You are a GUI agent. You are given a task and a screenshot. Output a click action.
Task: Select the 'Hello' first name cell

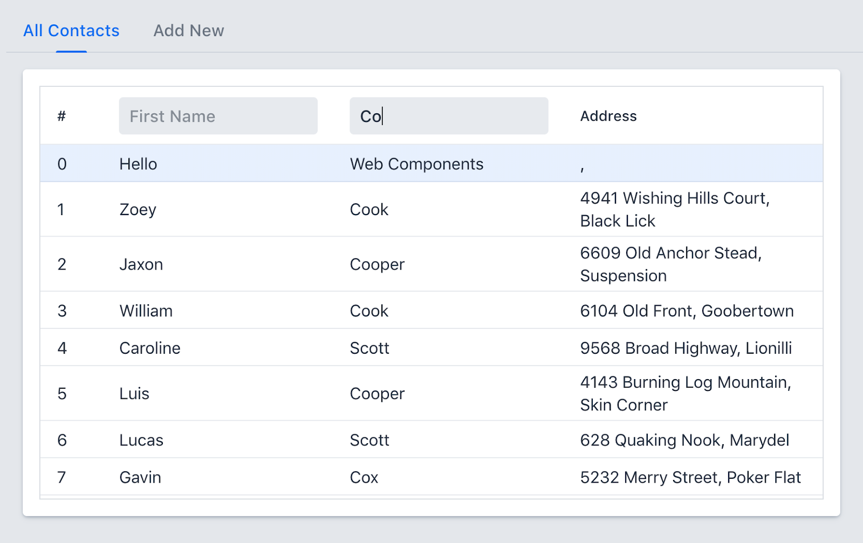pos(139,164)
